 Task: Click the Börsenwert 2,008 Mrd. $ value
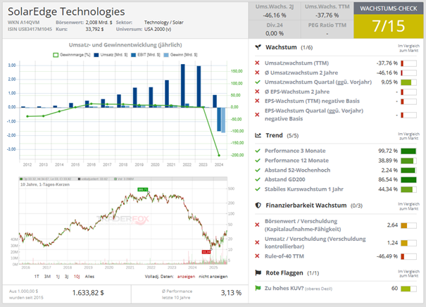(99, 23)
